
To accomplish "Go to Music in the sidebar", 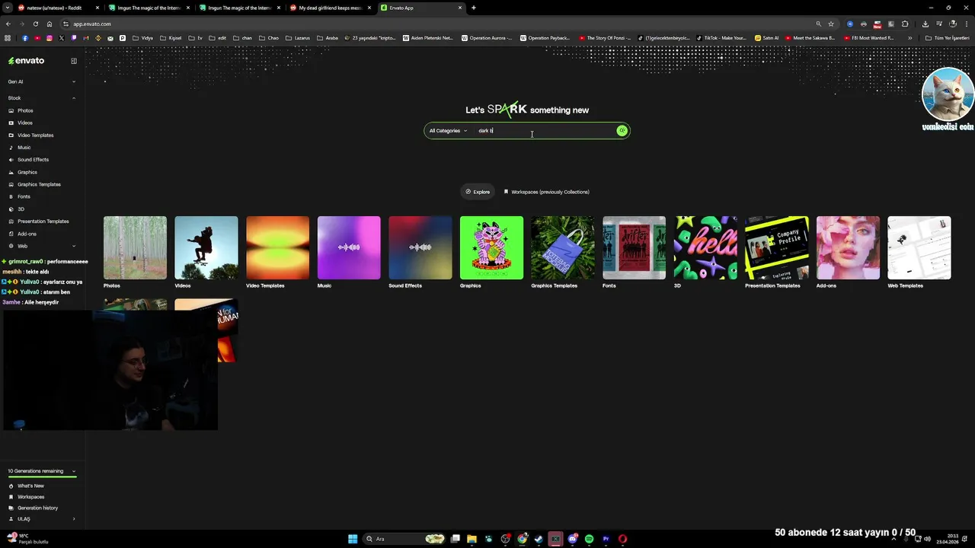I will [20, 147].
